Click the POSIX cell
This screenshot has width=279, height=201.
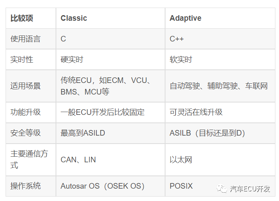coord(220,186)
